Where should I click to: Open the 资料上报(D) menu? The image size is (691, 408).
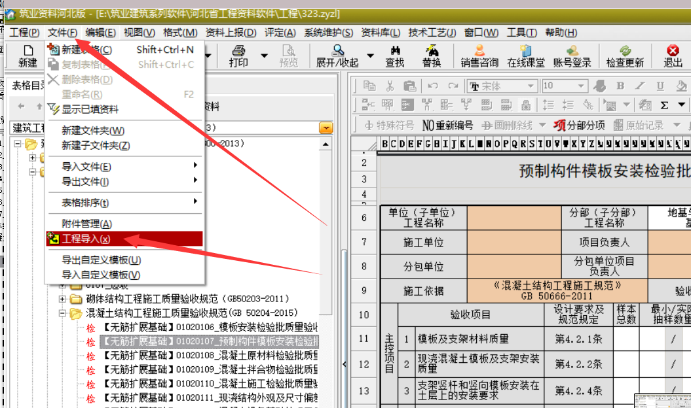pyautogui.click(x=231, y=33)
